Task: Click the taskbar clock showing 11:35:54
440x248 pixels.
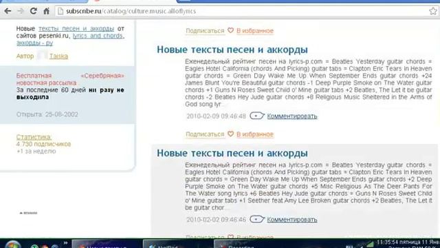Action: pyautogui.click(x=408, y=242)
